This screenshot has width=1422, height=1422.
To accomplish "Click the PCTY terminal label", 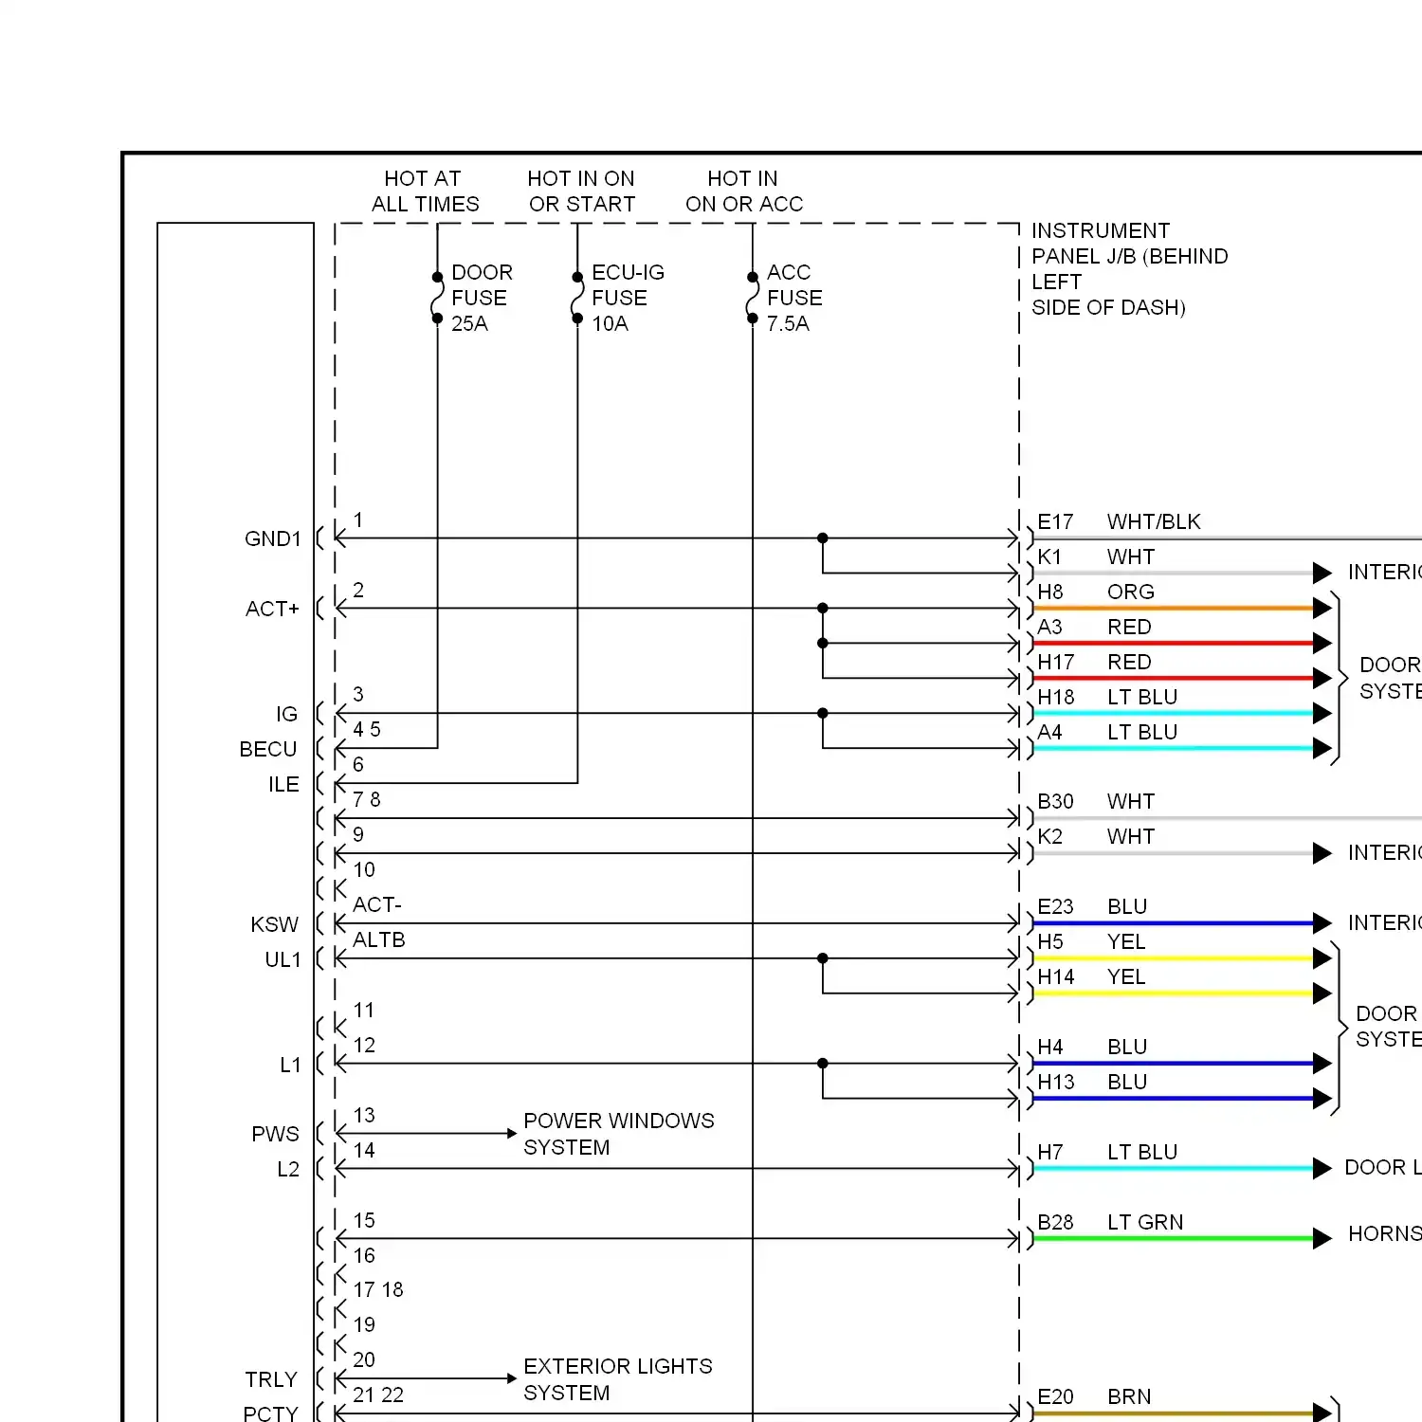I will (270, 1413).
